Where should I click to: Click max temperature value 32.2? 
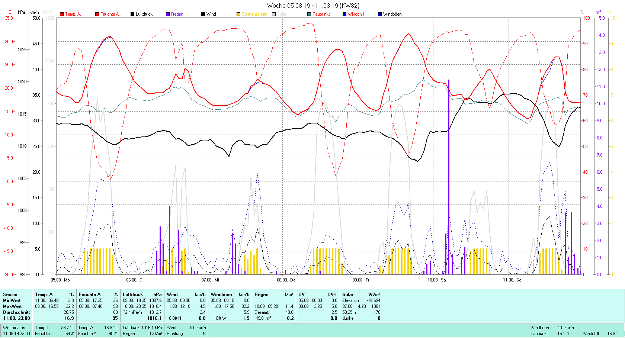click(x=70, y=306)
